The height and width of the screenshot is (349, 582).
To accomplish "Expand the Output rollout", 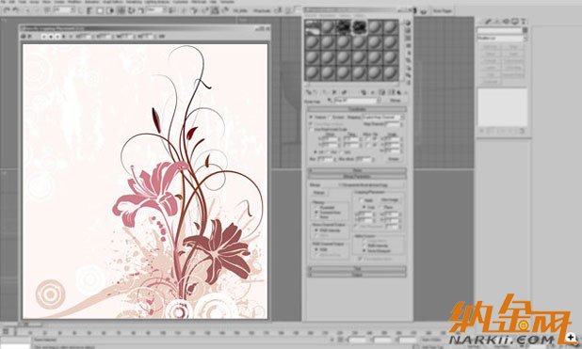I will (x=357, y=275).
